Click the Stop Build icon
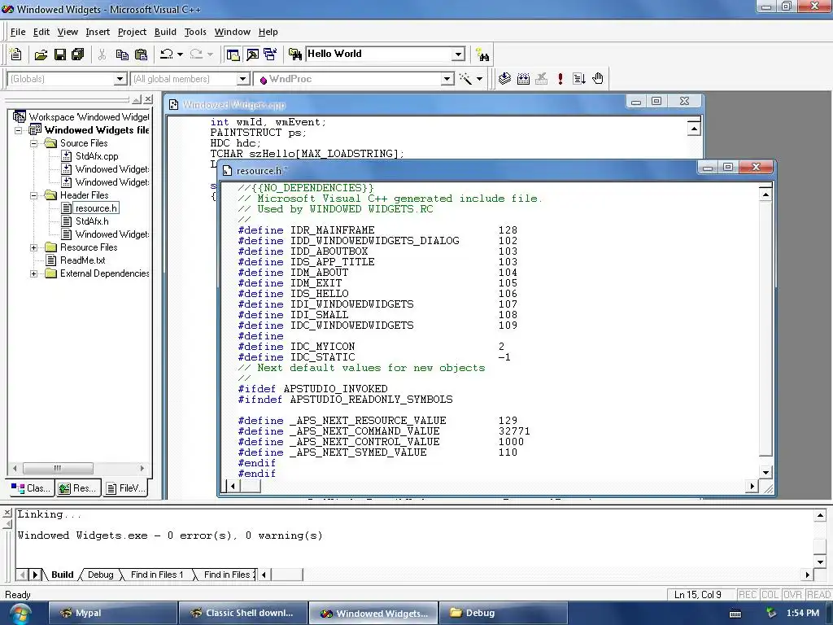Viewport: 833px width, 625px height. tap(541, 79)
